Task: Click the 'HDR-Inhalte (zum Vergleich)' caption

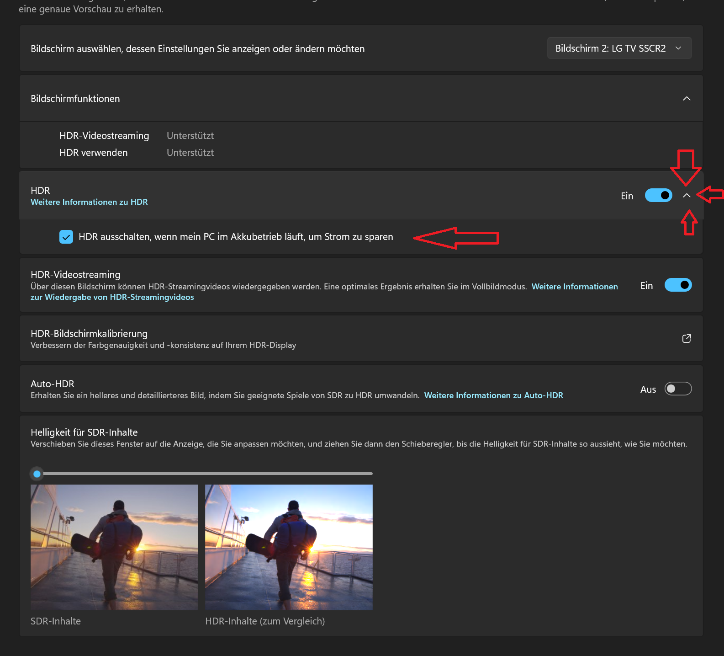Action: 265,621
